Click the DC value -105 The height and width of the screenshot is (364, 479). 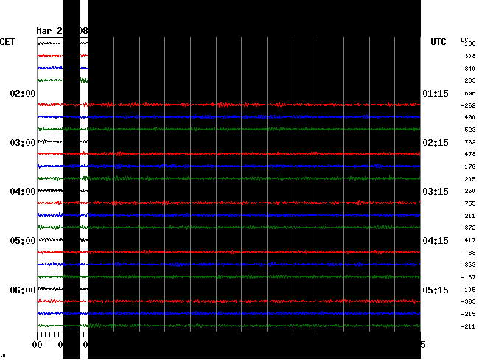(468, 290)
